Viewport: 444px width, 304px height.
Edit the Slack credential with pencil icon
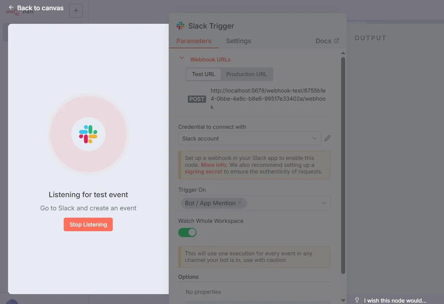(328, 138)
